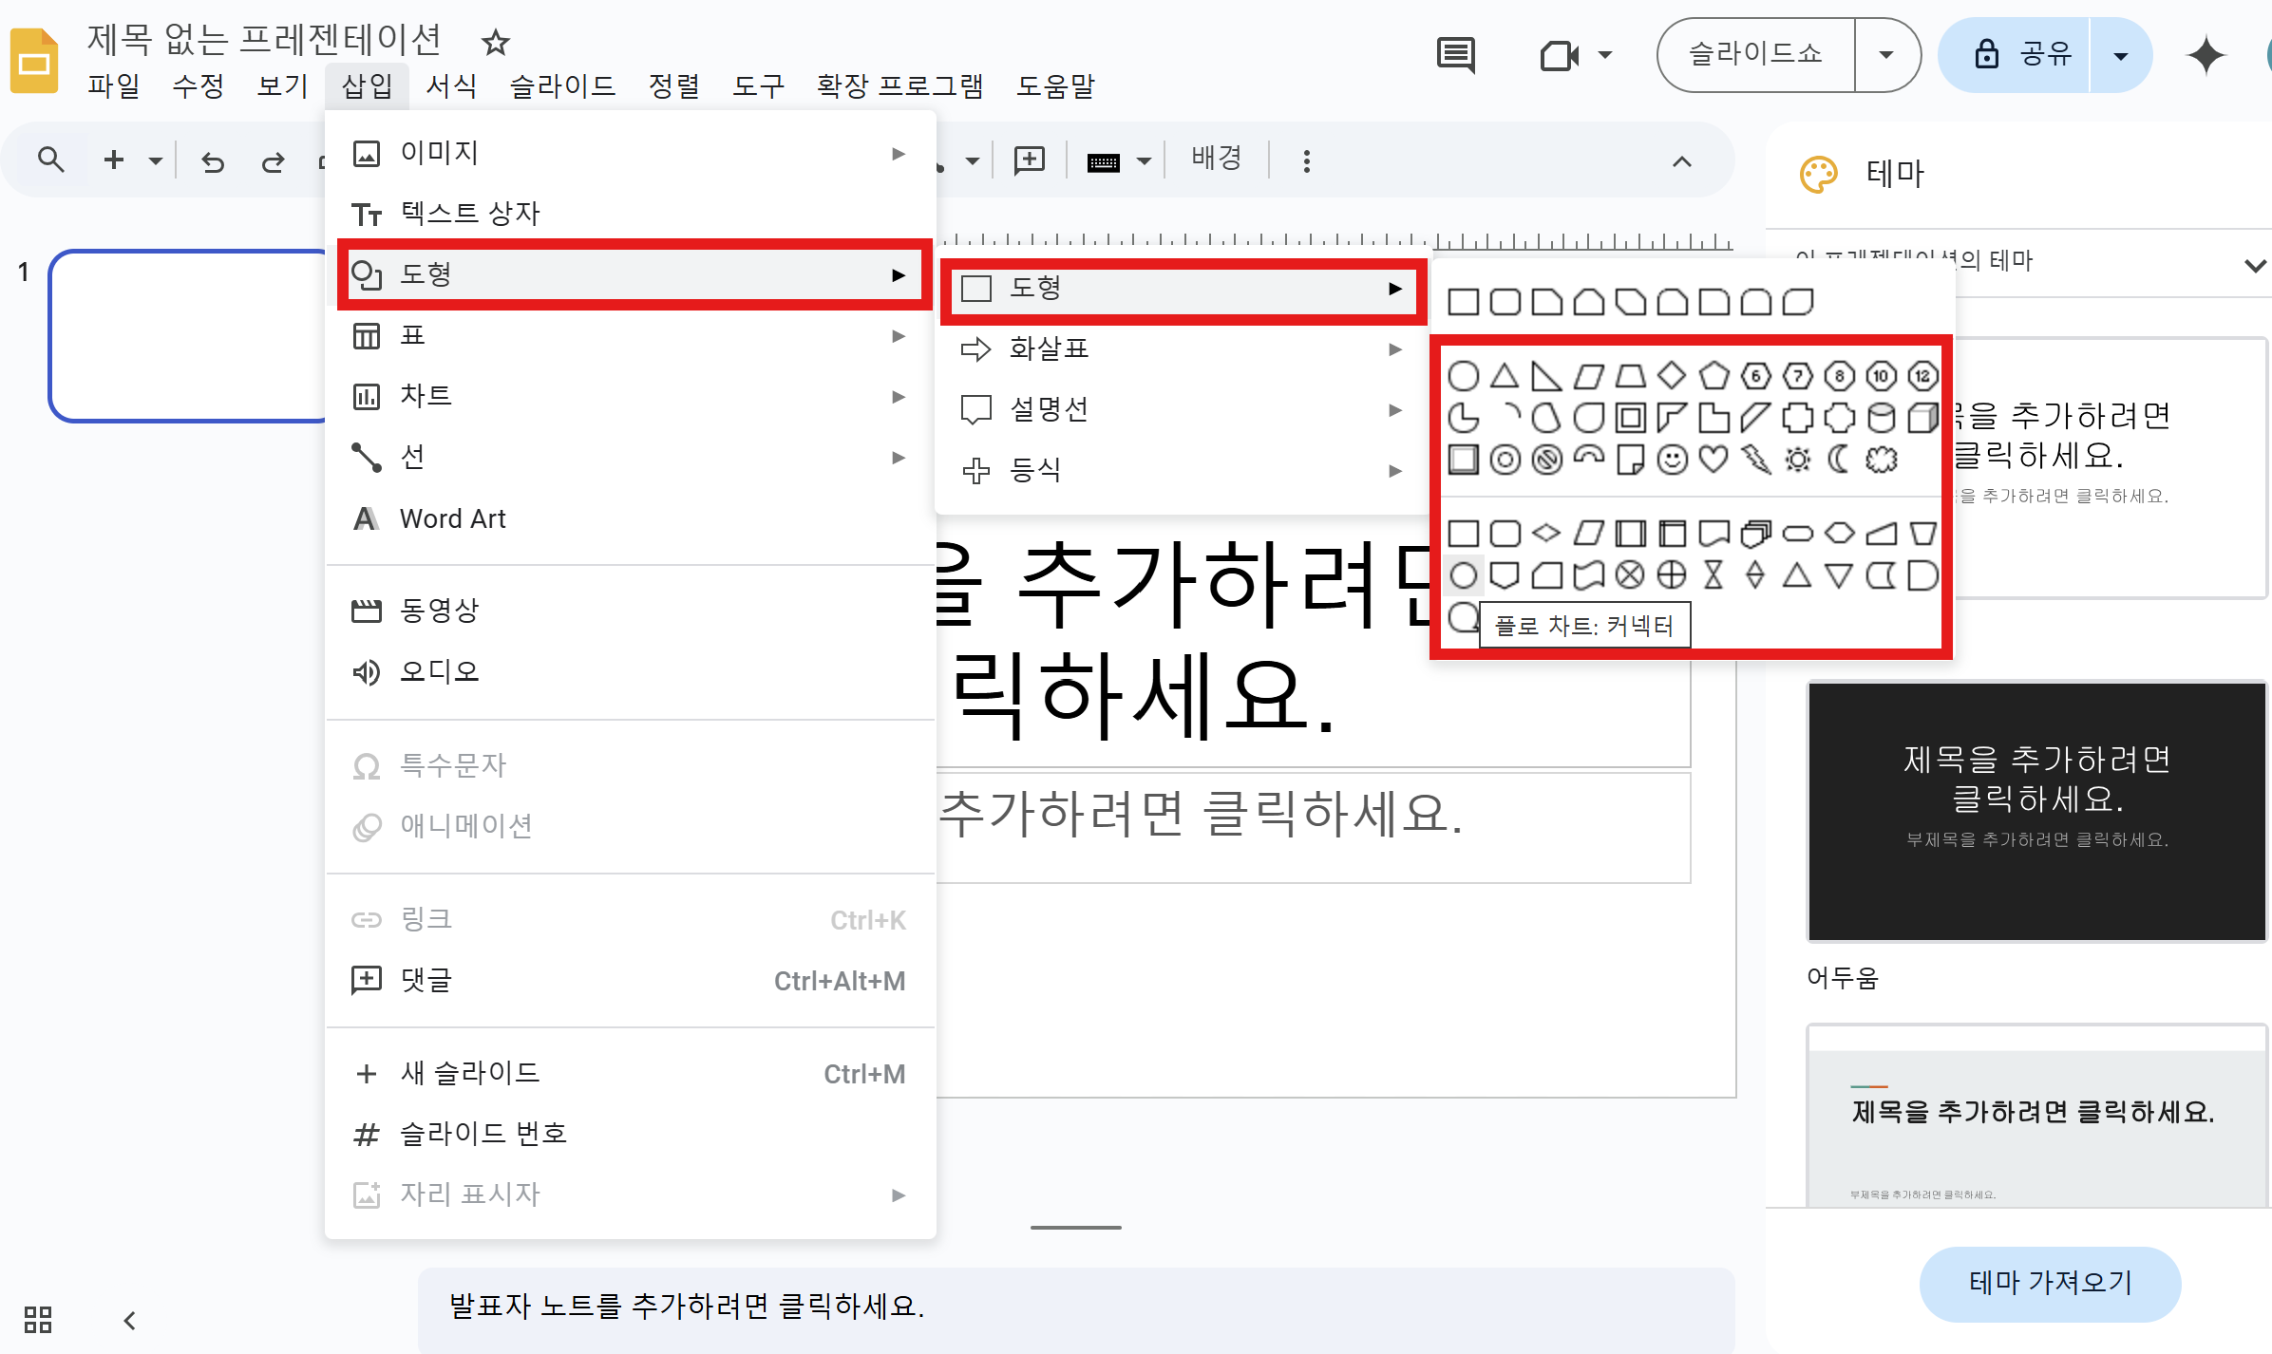Image resolution: width=2272 pixels, height=1354 pixels.
Task: Open the 확장 프로그램 menu
Action: tap(899, 85)
